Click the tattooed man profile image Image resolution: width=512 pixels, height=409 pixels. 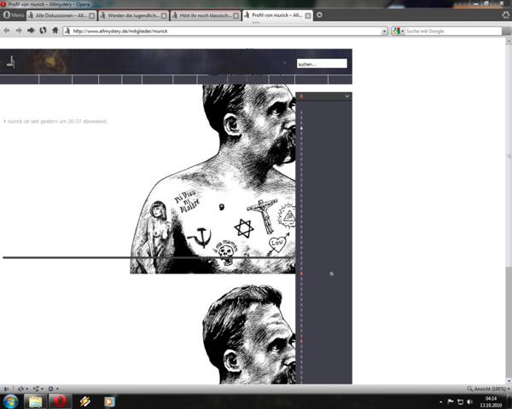tap(212, 179)
